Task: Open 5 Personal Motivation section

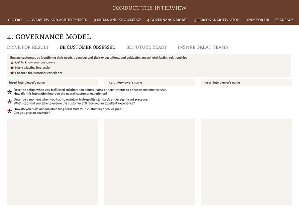Action: [217, 20]
